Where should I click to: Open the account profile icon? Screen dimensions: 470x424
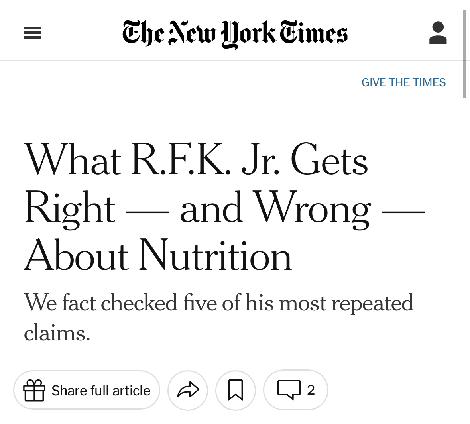[438, 33]
